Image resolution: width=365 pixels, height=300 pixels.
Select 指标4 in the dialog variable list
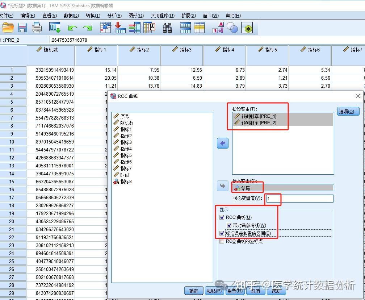(x=122, y=149)
